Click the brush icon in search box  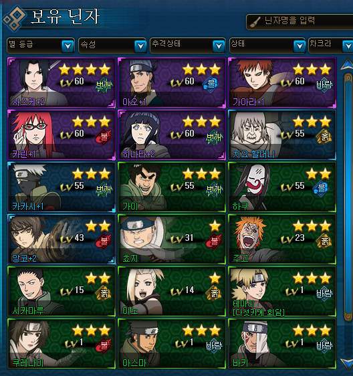[255, 22]
